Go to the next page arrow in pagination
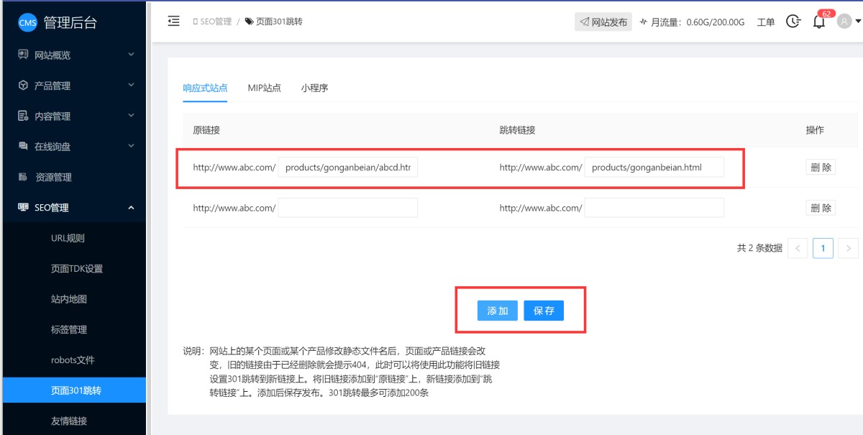The image size is (863, 435). click(x=849, y=248)
